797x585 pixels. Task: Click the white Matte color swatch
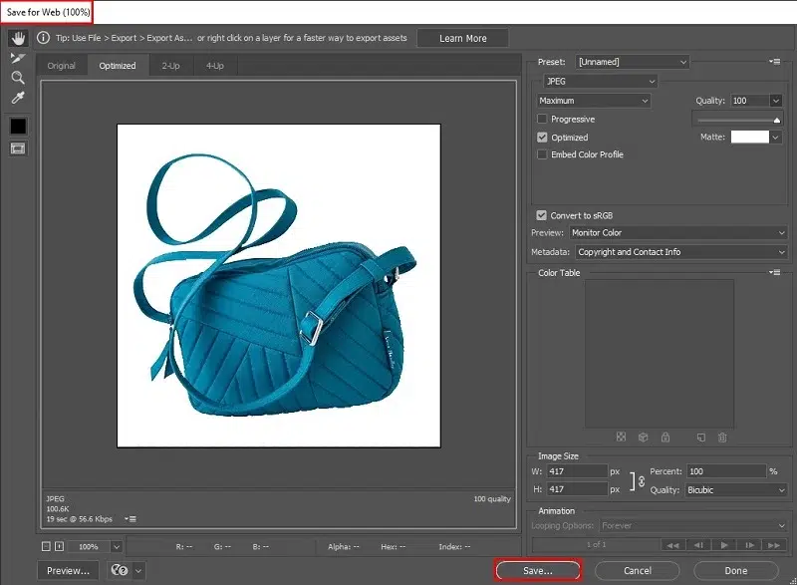click(x=750, y=137)
